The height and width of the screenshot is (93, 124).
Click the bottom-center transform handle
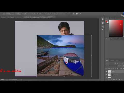64,76
